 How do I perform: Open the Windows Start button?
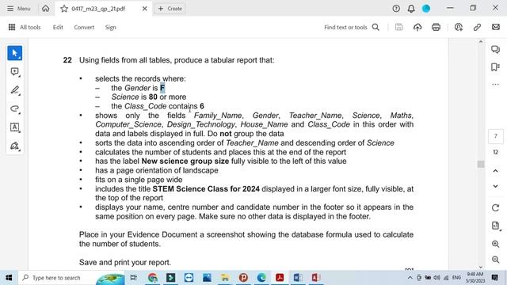click(9, 278)
